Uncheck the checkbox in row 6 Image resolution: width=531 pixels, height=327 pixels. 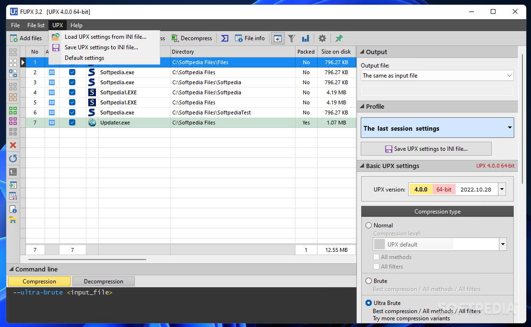pyautogui.click(x=72, y=112)
